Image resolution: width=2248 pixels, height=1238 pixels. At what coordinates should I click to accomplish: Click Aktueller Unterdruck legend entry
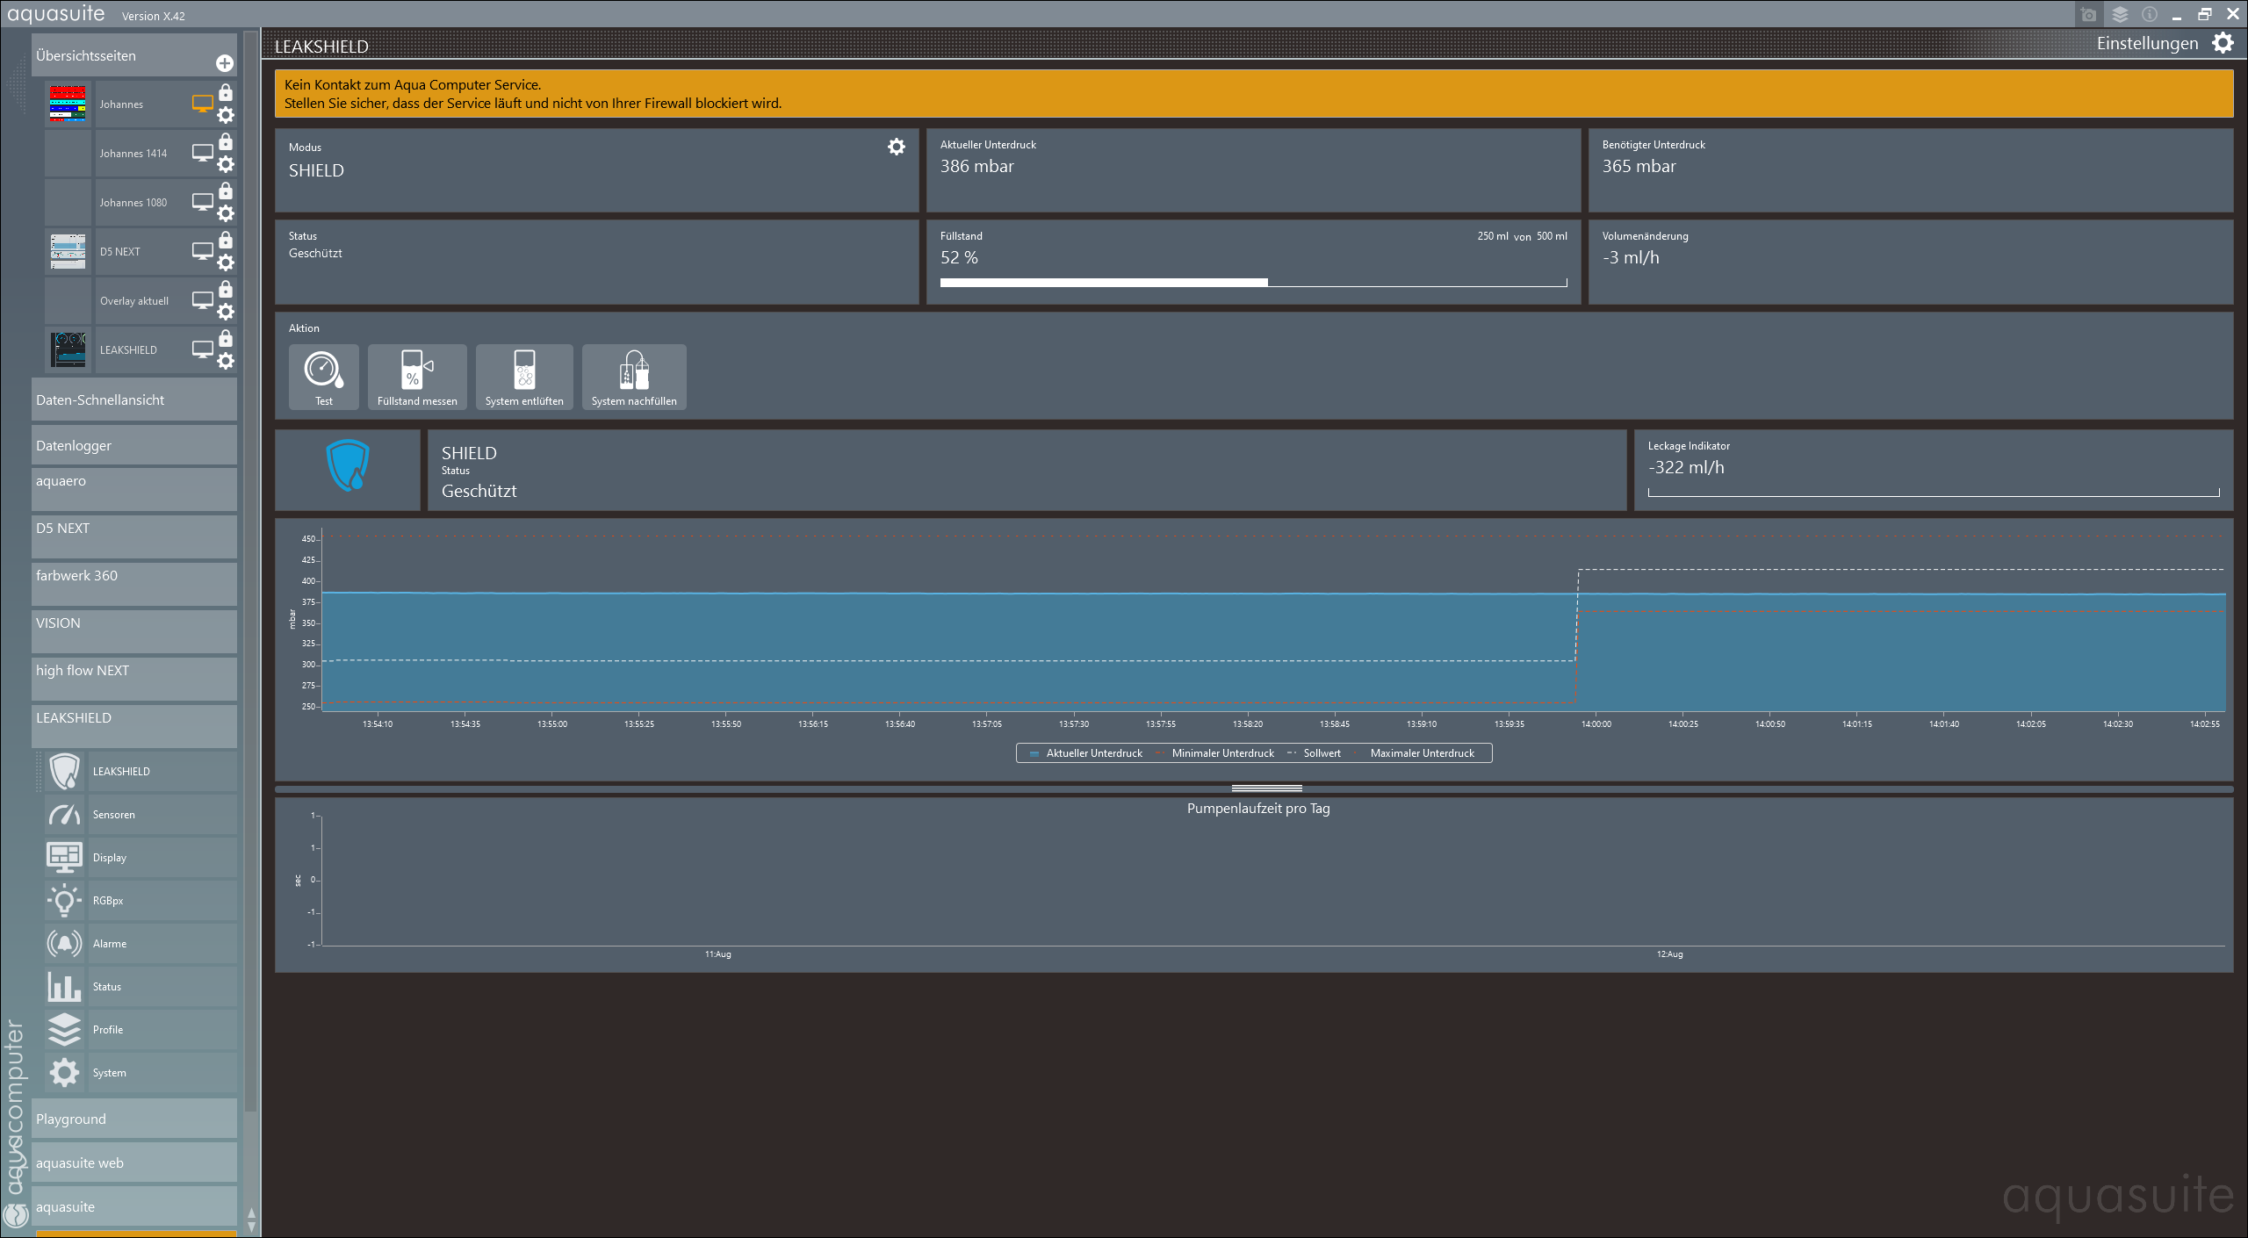[1086, 753]
